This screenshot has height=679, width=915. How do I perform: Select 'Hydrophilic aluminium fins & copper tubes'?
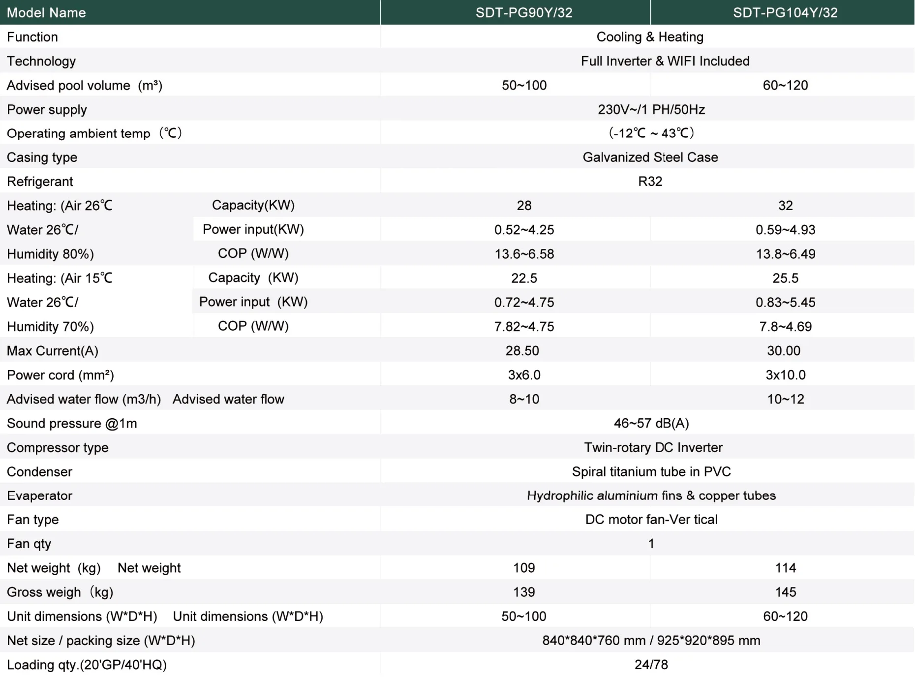pos(651,495)
